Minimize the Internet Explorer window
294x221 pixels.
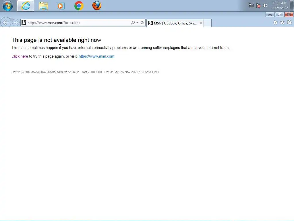270,15
